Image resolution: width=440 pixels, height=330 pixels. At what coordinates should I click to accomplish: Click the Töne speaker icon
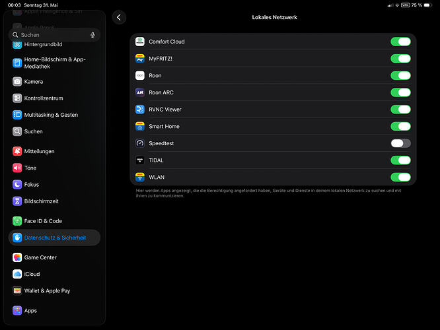pyautogui.click(x=17, y=168)
